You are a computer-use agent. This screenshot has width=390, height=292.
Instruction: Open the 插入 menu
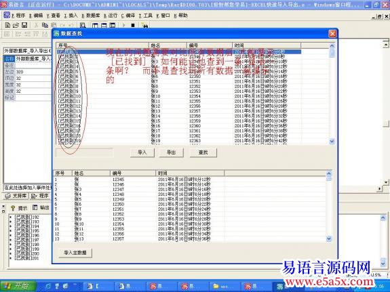pyautogui.click(x=71, y=16)
